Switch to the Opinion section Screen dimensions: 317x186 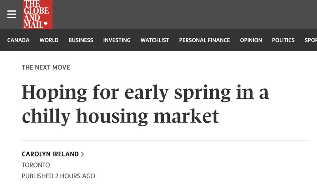(251, 40)
